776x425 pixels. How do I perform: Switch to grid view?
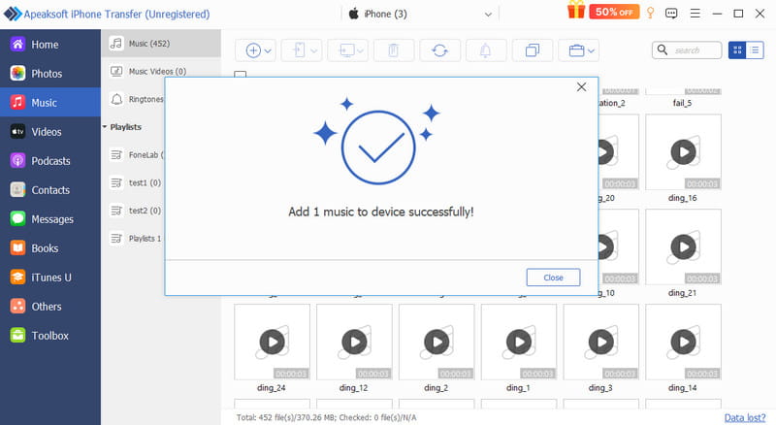737,50
